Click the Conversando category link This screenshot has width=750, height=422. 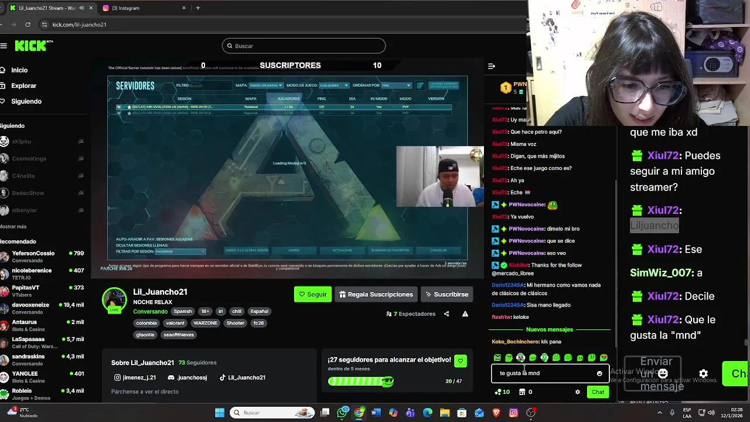pos(150,311)
